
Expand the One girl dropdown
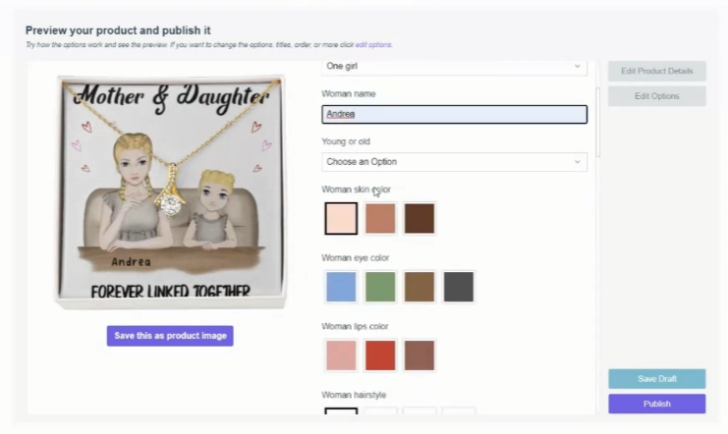(x=454, y=67)
